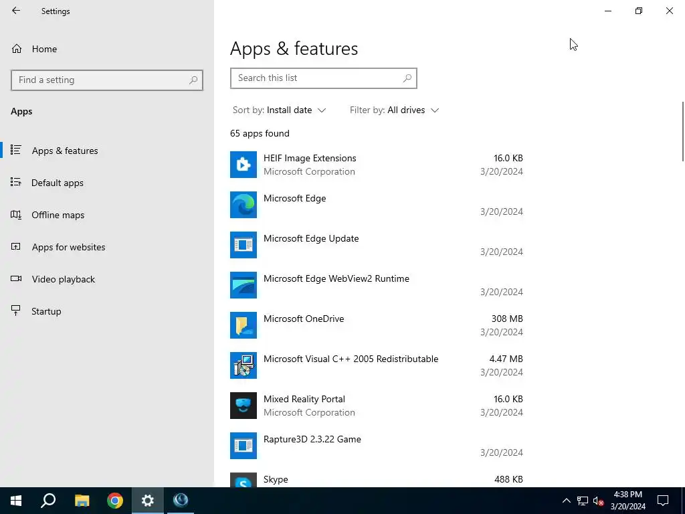Click the Microsoft Edge Update app icon
Image resolution: width=685 pixels, height=514 pixels.
[243, 245]
